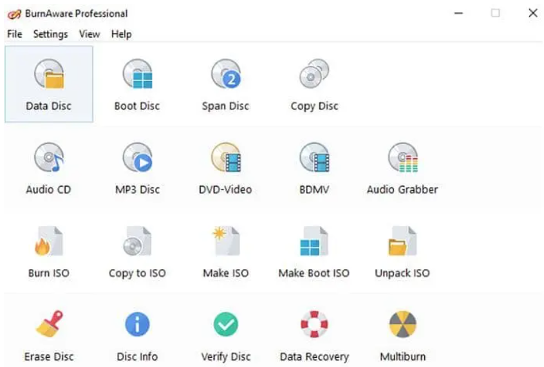Launch the Erase Disc tool

49,336
